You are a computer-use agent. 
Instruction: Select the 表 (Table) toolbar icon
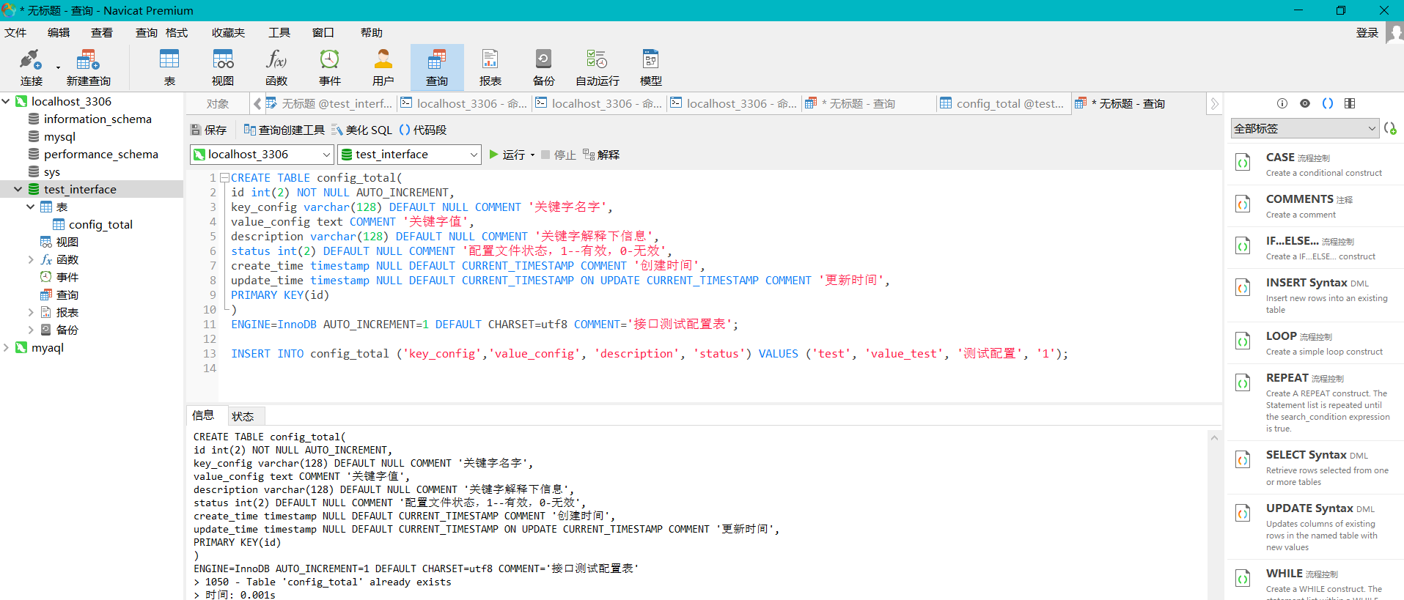pyautogui.click(x=169, y=67)
